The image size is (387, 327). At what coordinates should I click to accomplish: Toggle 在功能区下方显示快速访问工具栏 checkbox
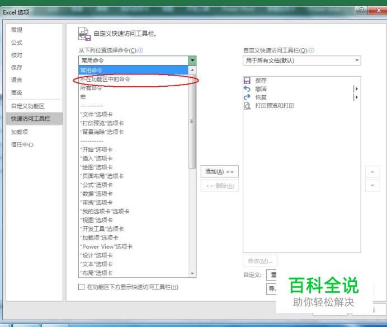click(81, 287)
